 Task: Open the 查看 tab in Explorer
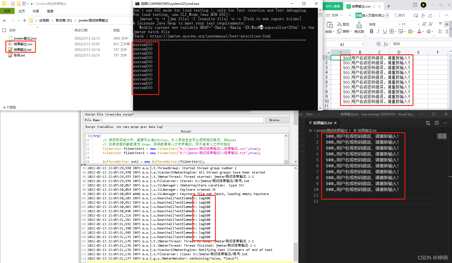(50, 11)
